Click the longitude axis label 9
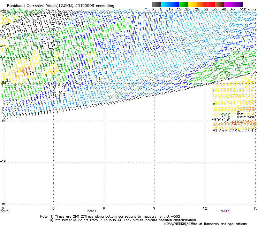The width and height of the screenshot is (258, 226). point(154,208)
